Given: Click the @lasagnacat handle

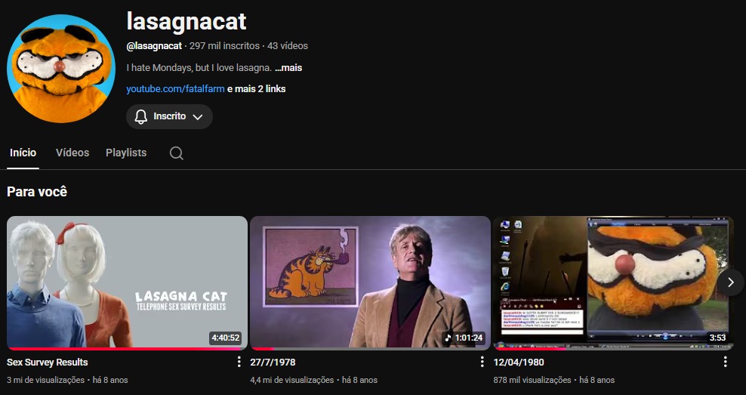Looking at the screenshot, I should [x=154, y=46].
